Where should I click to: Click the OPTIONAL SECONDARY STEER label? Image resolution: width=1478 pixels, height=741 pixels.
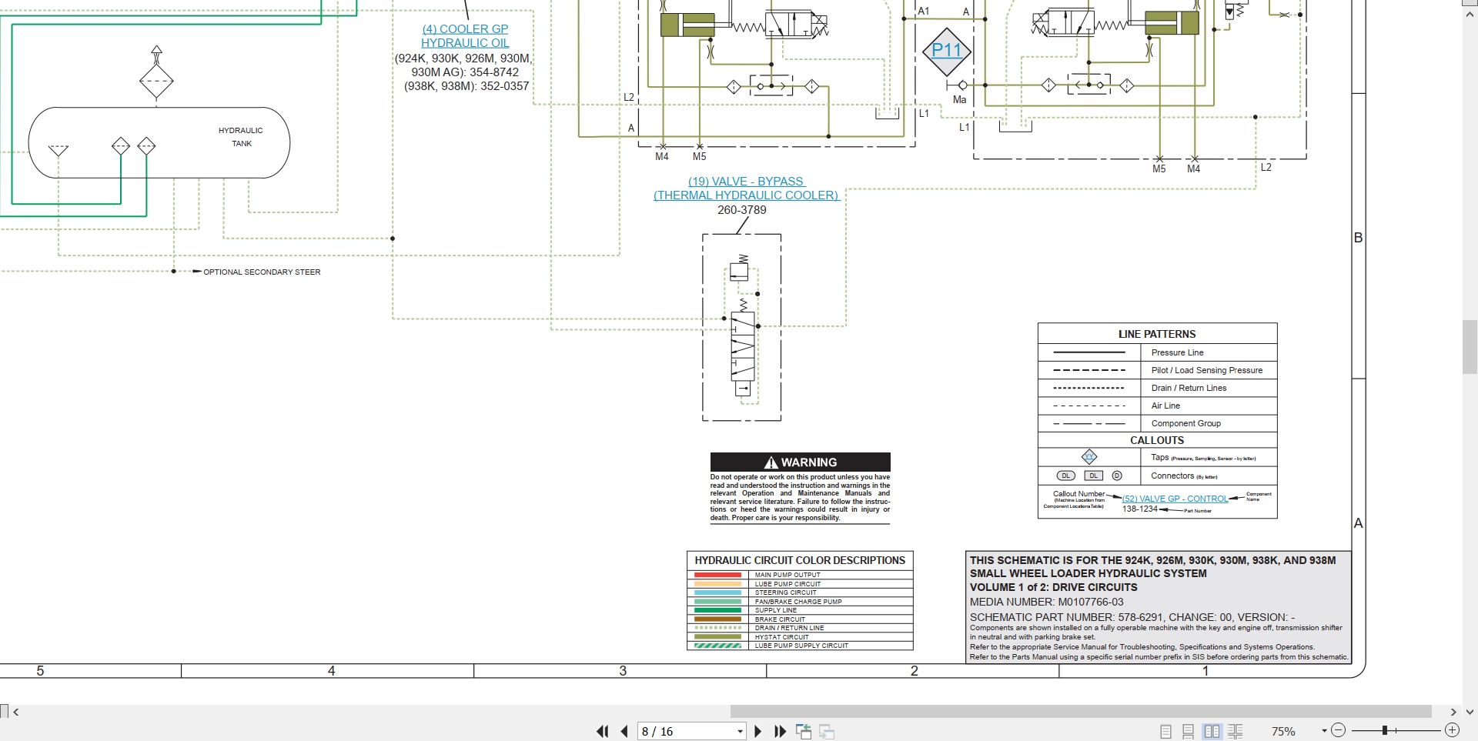[x=262, y=272]
